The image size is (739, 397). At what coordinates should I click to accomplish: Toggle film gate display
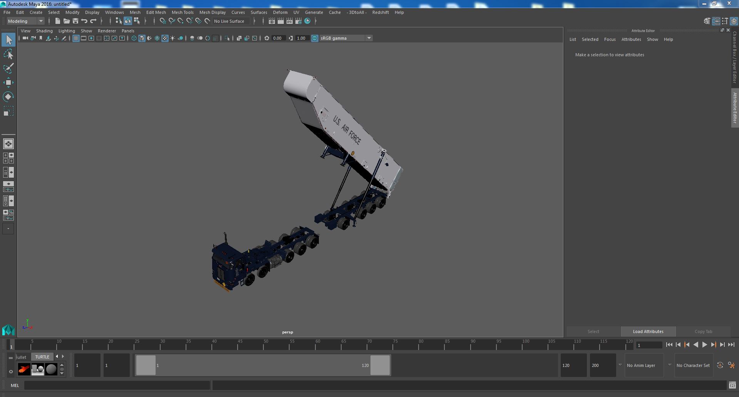point(84,38)
